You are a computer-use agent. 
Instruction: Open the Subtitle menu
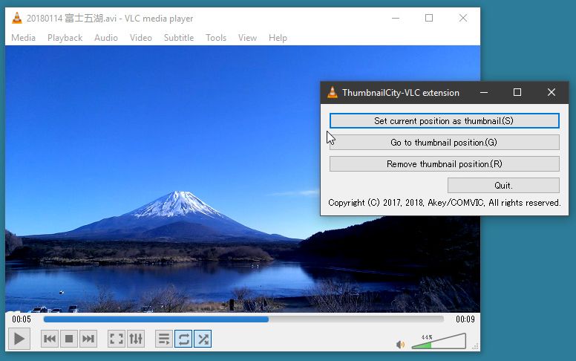point(179,37)
